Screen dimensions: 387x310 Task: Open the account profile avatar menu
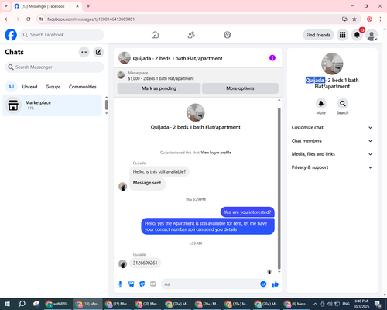click(372, 35)
